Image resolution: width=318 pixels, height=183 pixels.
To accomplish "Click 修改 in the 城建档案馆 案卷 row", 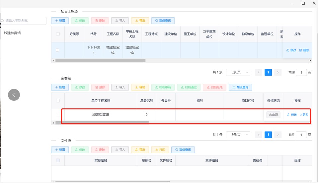I will click(292, 115).
